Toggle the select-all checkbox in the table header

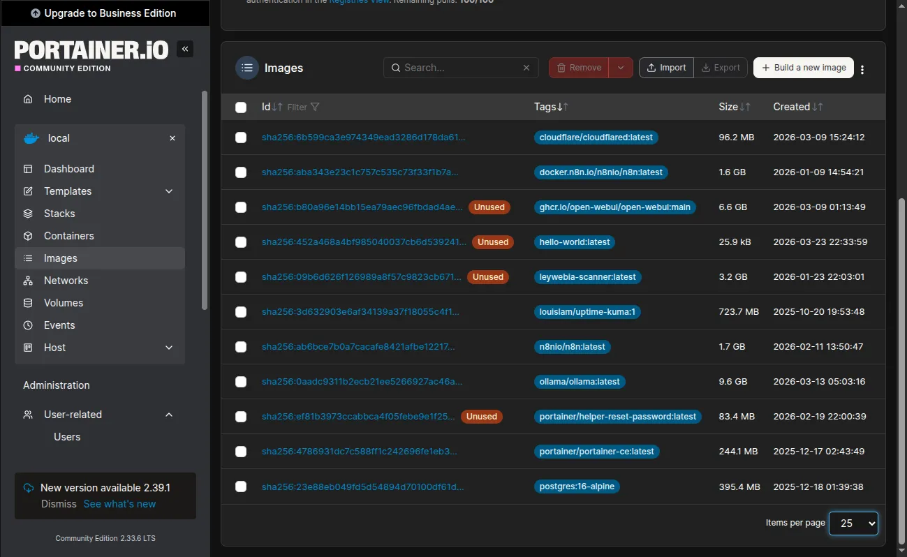coord(241,107)
